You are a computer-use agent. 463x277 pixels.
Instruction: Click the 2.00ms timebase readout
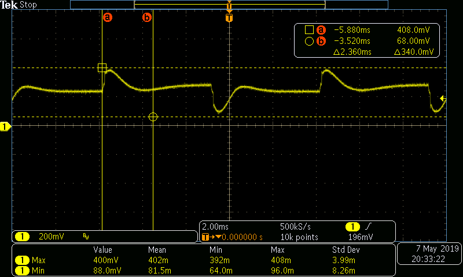coord(216,226)
